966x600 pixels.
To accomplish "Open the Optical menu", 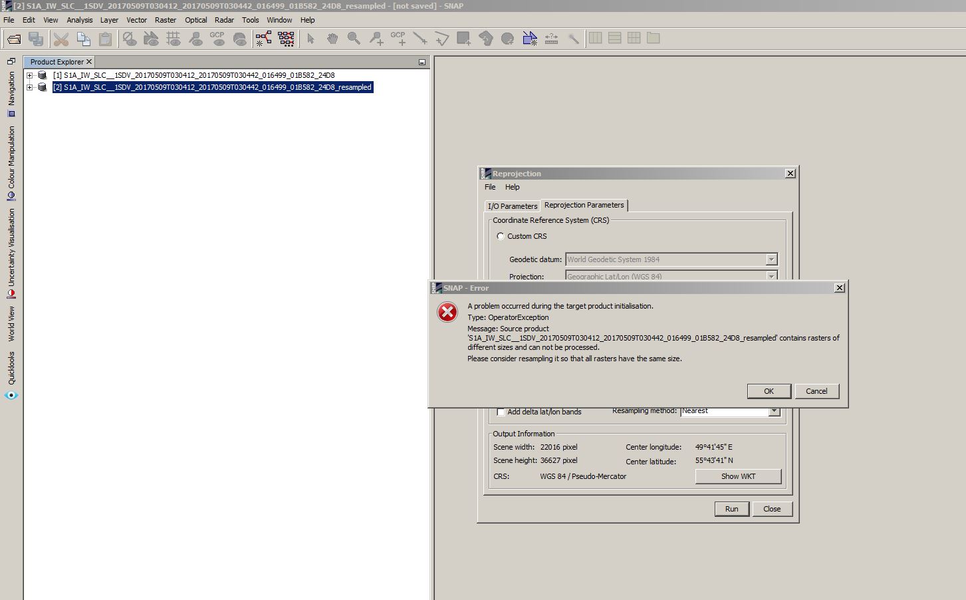I will coord(195,20).
